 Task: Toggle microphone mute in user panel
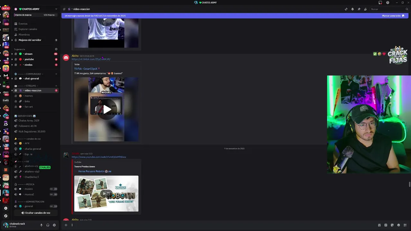(41, 225)
